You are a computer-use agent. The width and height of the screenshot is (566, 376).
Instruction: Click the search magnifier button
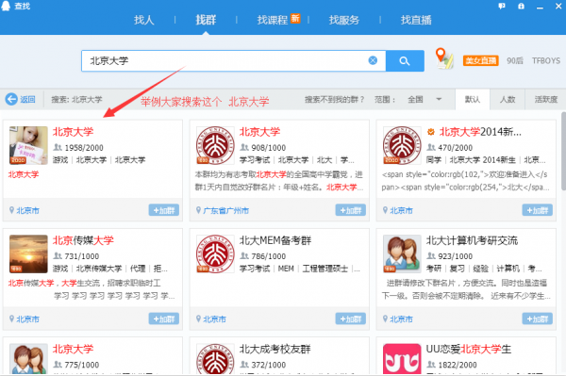pyautogui.click(x=405, y=61)
